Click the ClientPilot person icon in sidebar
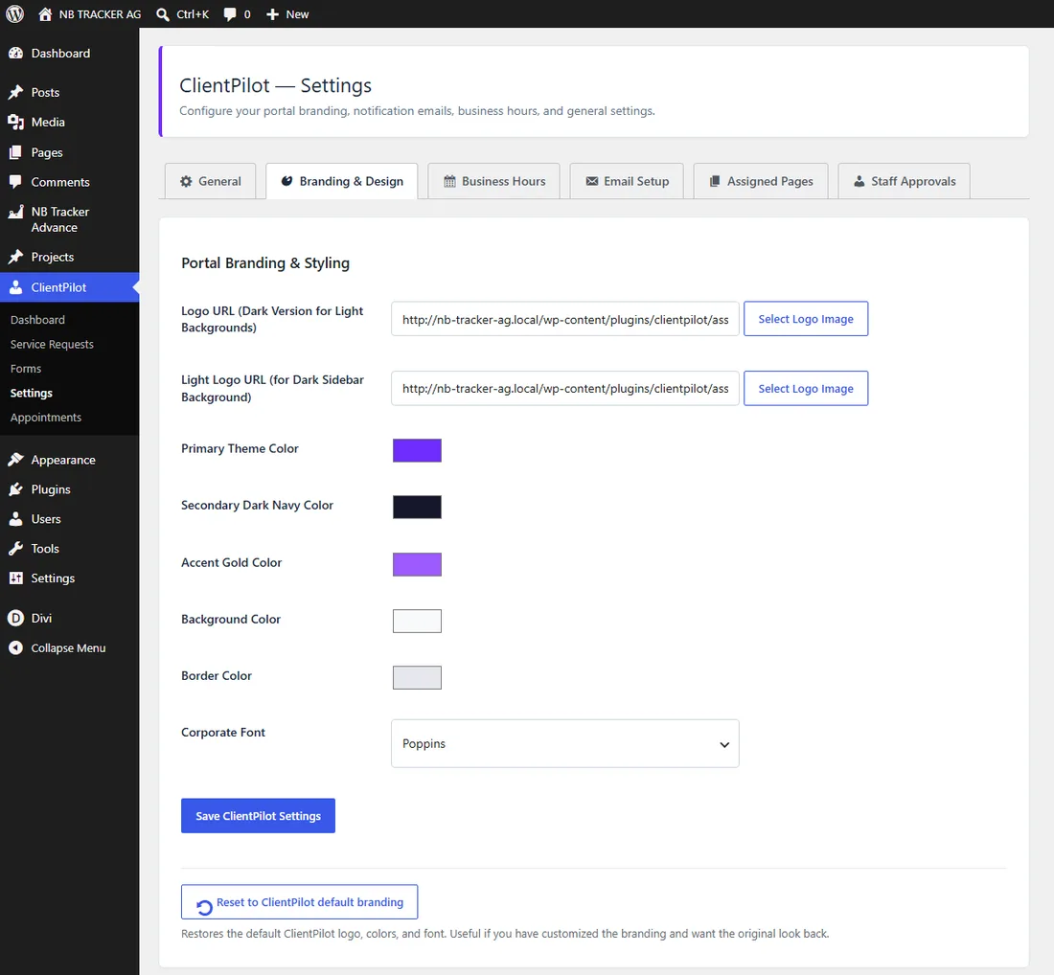Viewport: 1054px width, 975px height. [x=15, y=287]
